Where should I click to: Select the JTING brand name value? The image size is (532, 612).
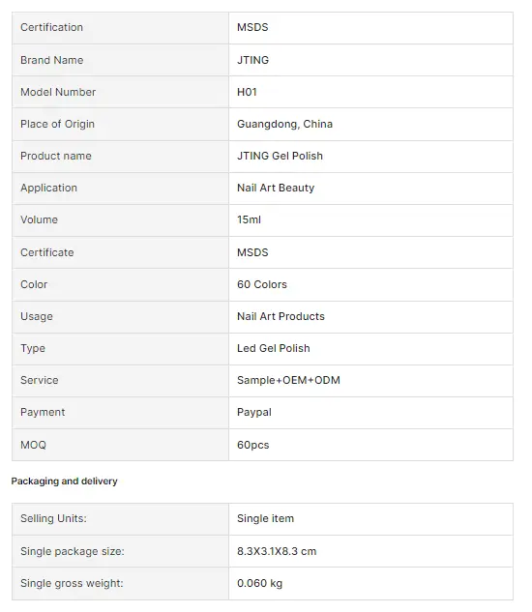click(x=252, y=60)
